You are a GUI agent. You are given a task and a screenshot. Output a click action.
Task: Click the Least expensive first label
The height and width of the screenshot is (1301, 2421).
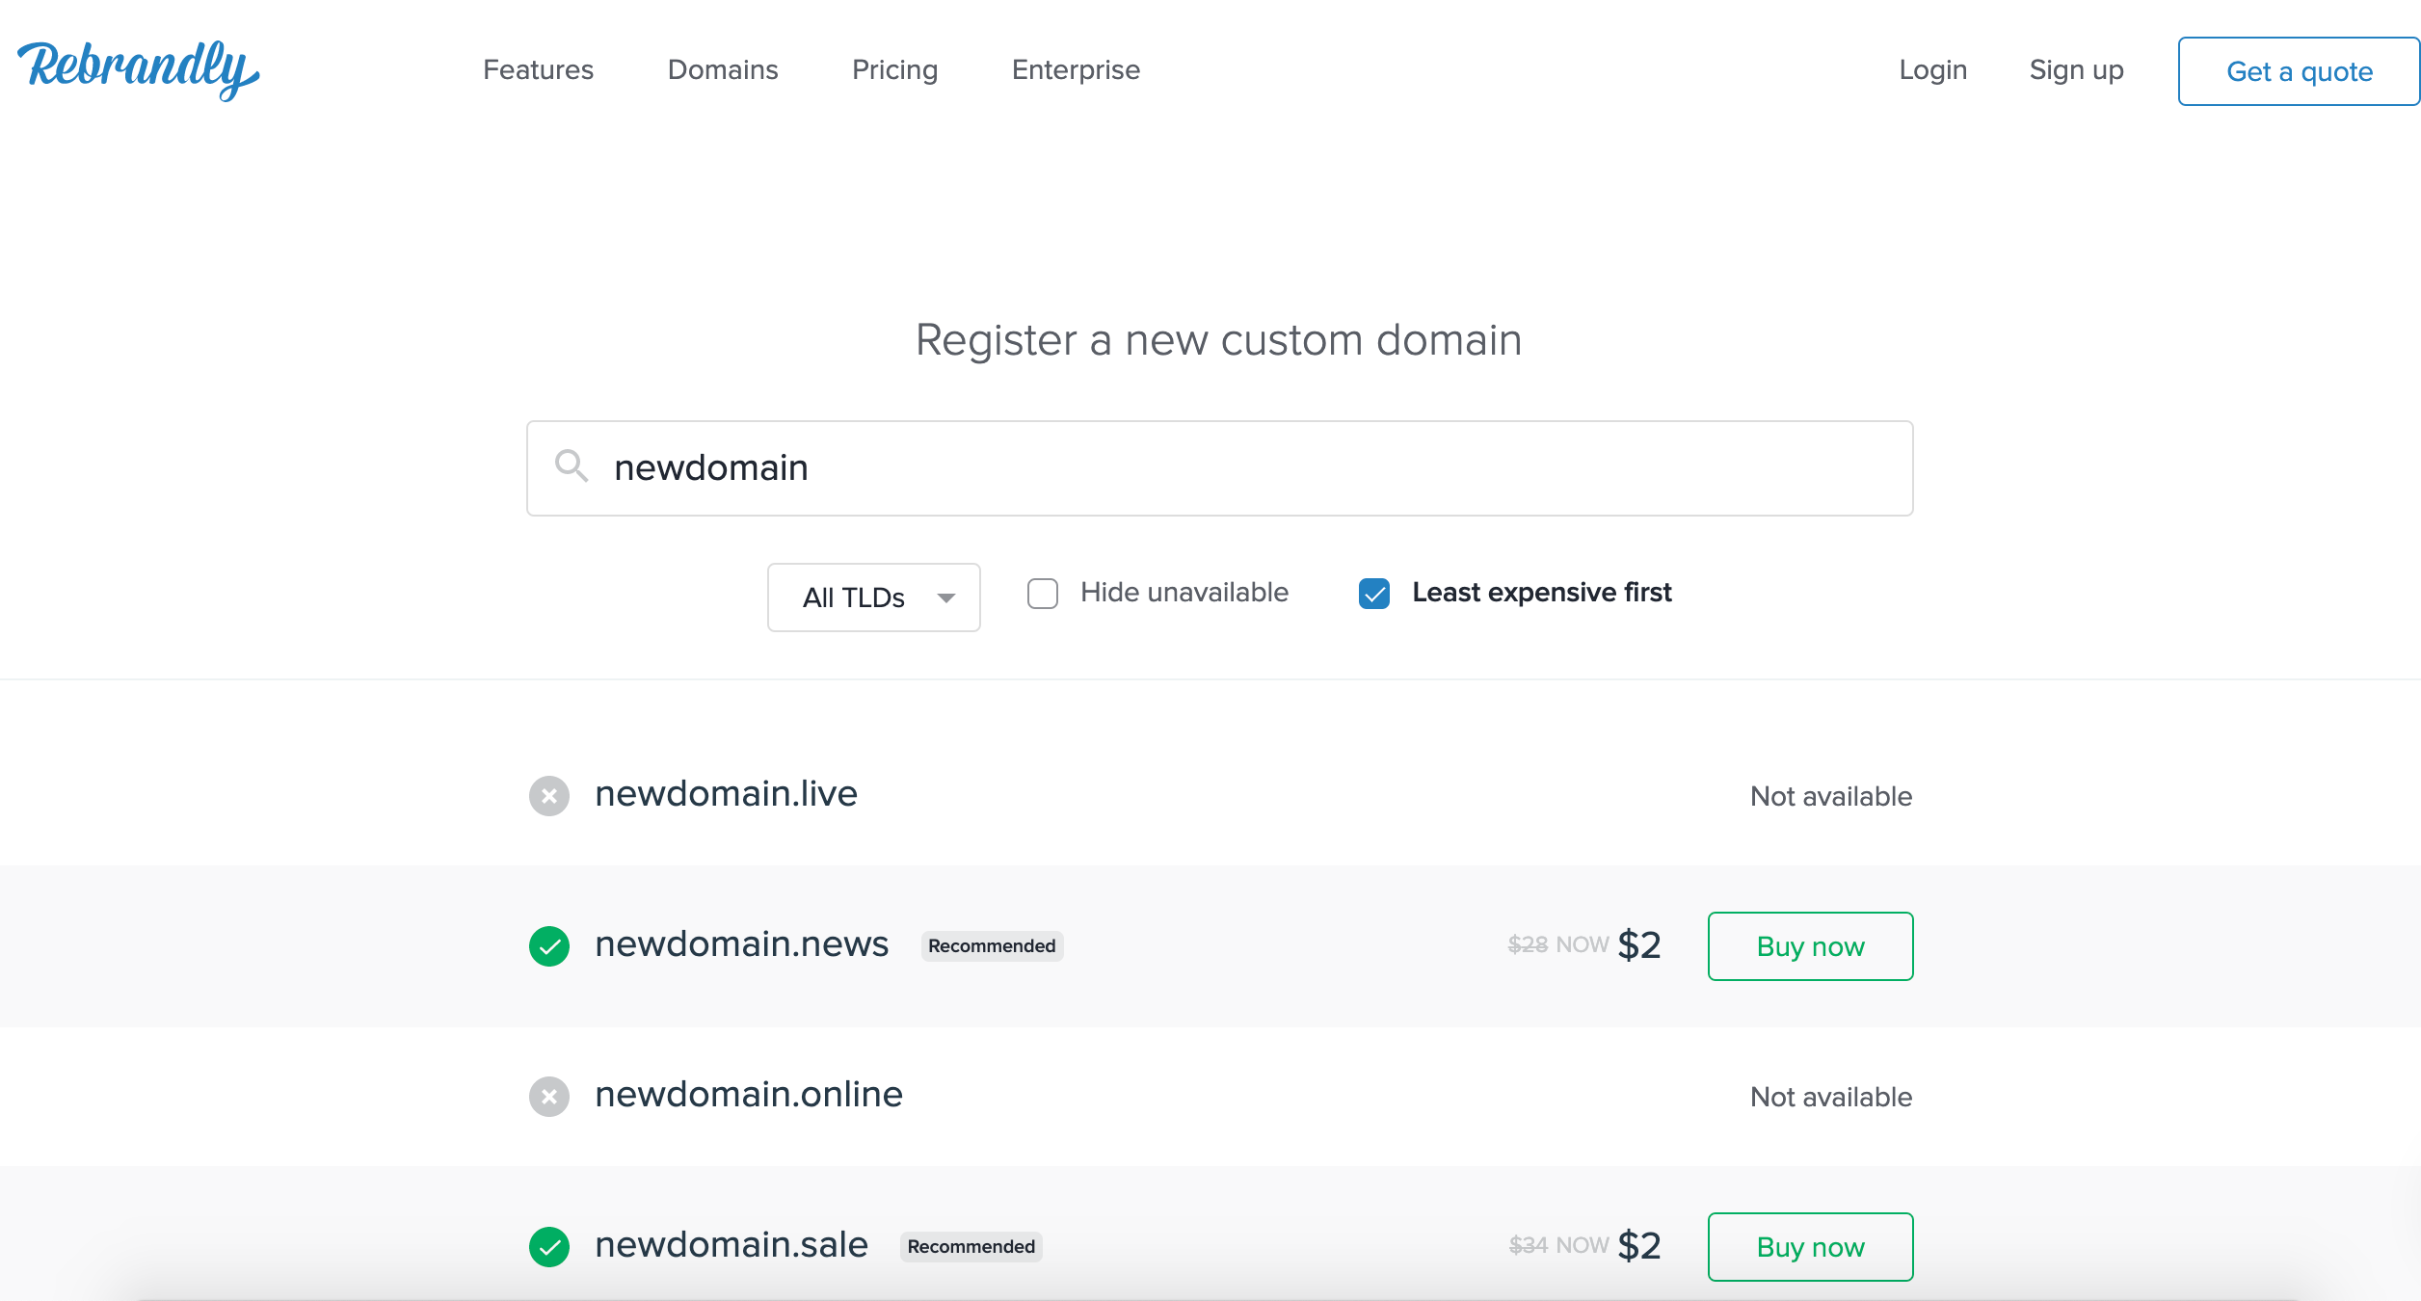tap(1542, 593)
